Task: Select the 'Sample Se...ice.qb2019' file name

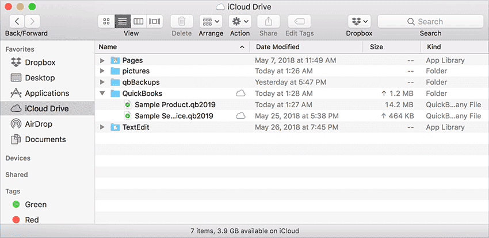Action: pos(174,116)
